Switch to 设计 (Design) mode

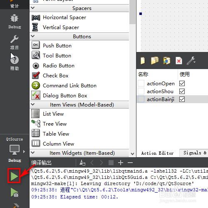[x=15, y=4]
